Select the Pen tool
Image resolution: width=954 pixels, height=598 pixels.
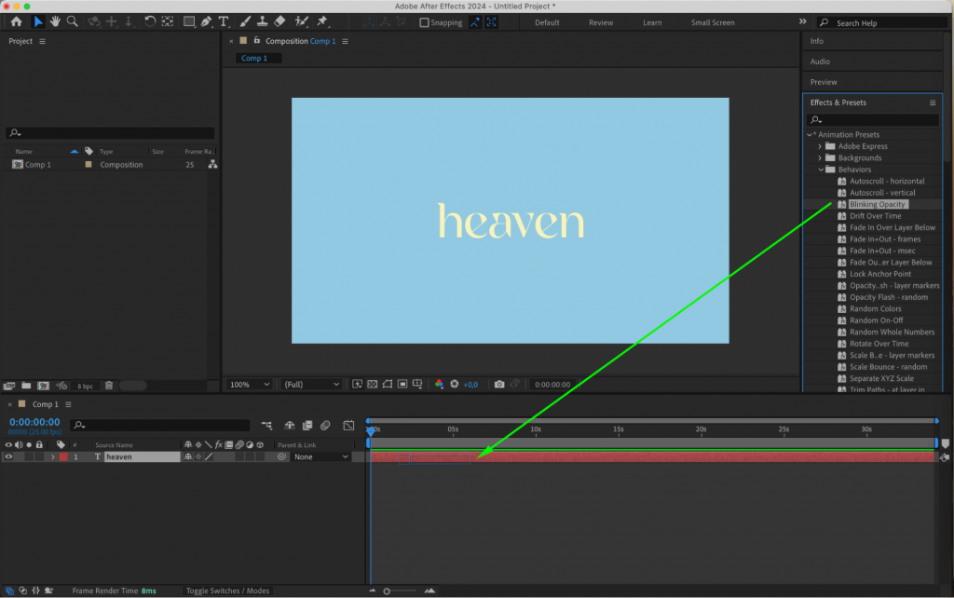click(207, 21)
